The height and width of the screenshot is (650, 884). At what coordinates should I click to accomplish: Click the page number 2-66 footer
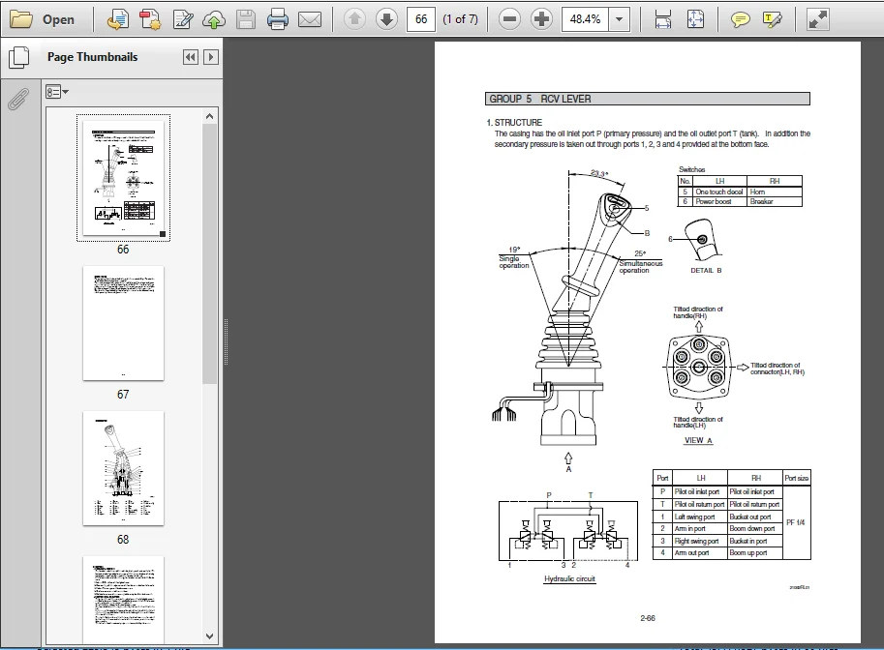pyautogui.click(x=648, y=618)
